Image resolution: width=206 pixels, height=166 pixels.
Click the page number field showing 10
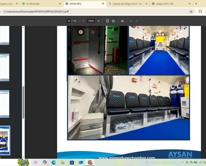tap(69, 21)
